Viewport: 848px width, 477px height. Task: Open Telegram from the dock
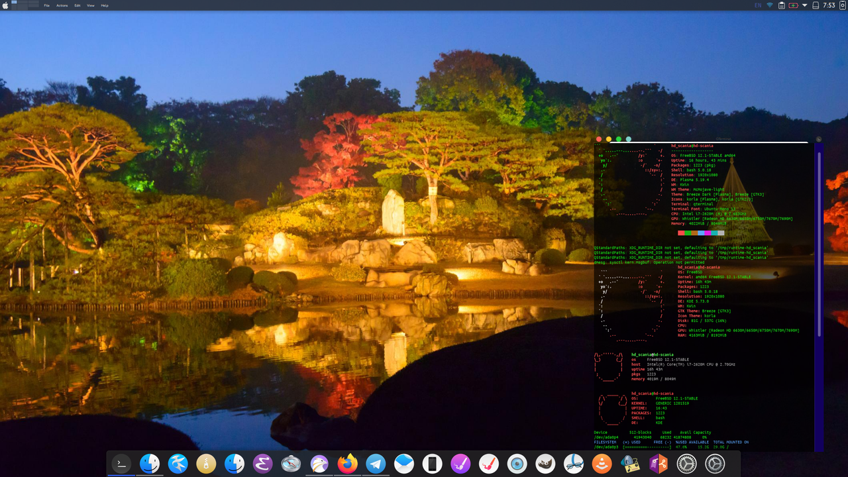(x=376, y=464)
